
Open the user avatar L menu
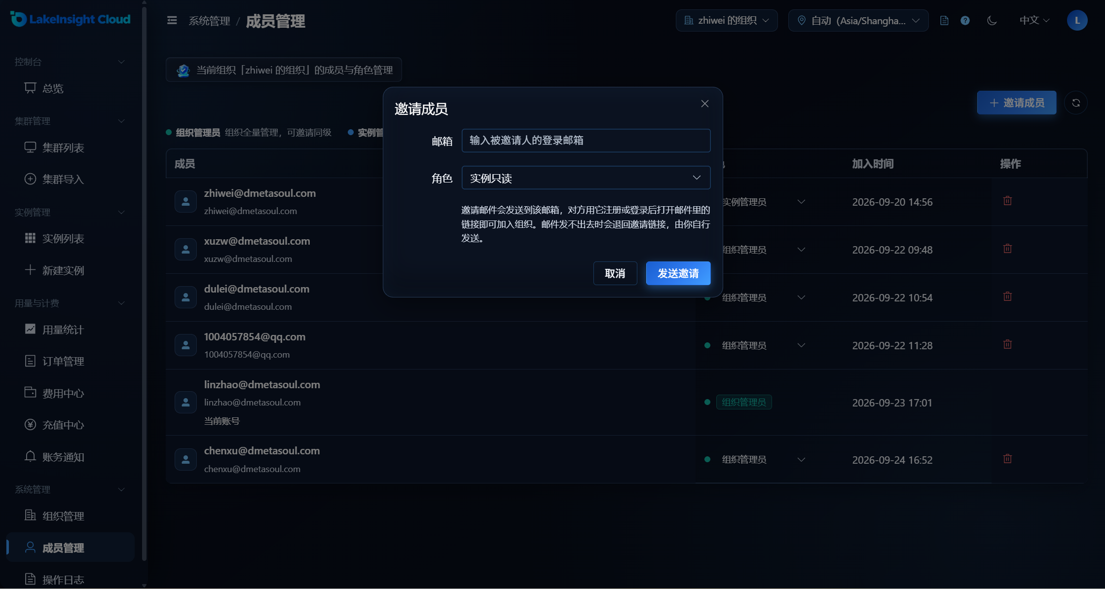click(x=1077, y=21)
